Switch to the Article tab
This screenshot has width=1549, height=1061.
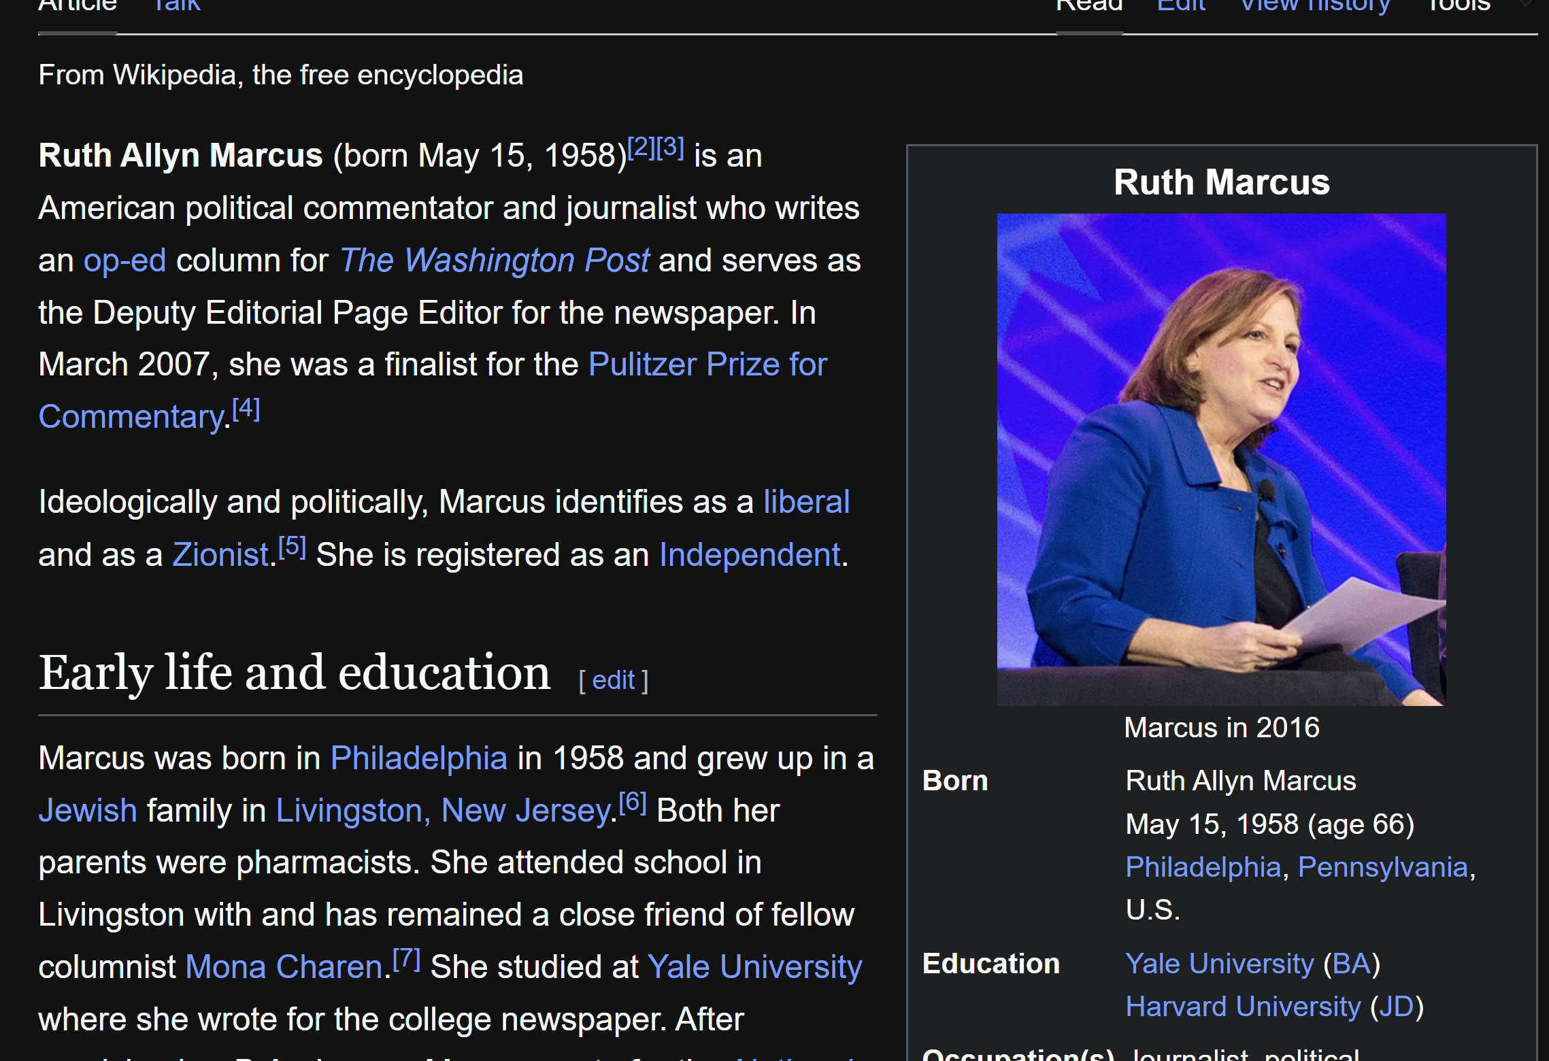78,7
